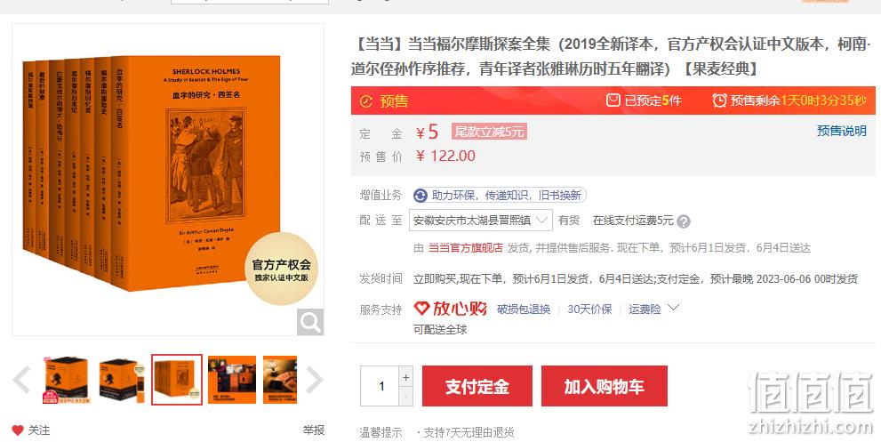This screenshot has width=881, height=442.
Task: Show previous thumbnails with left arrow
Action: 21,380
